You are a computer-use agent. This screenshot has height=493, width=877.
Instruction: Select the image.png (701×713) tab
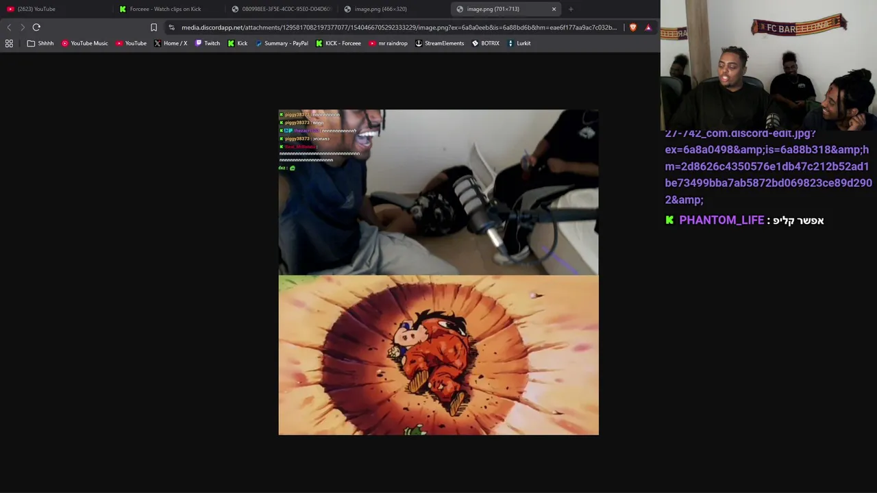506,9
